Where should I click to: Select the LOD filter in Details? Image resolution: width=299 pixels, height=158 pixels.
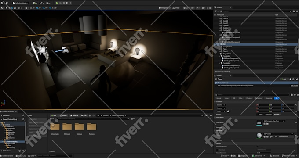(234, 98)
